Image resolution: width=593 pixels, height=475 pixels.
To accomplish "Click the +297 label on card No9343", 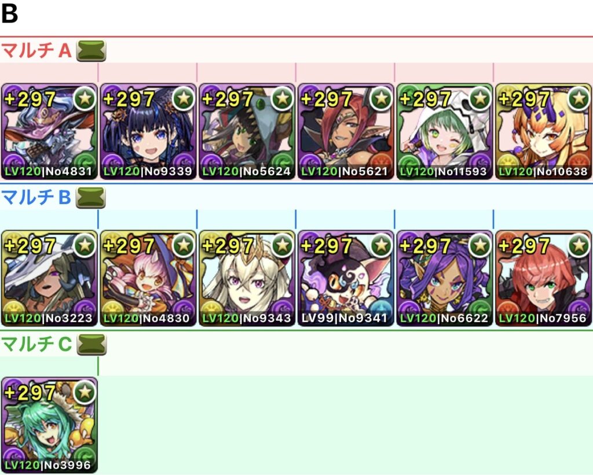I will pos(228,246).
